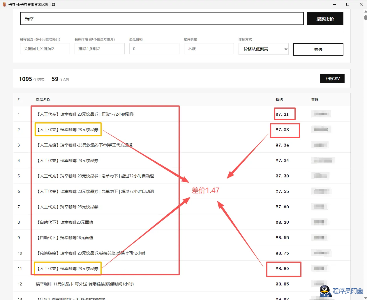The image size is (367, 300).
Task: Minimize the application window
Action: (334, 4)
